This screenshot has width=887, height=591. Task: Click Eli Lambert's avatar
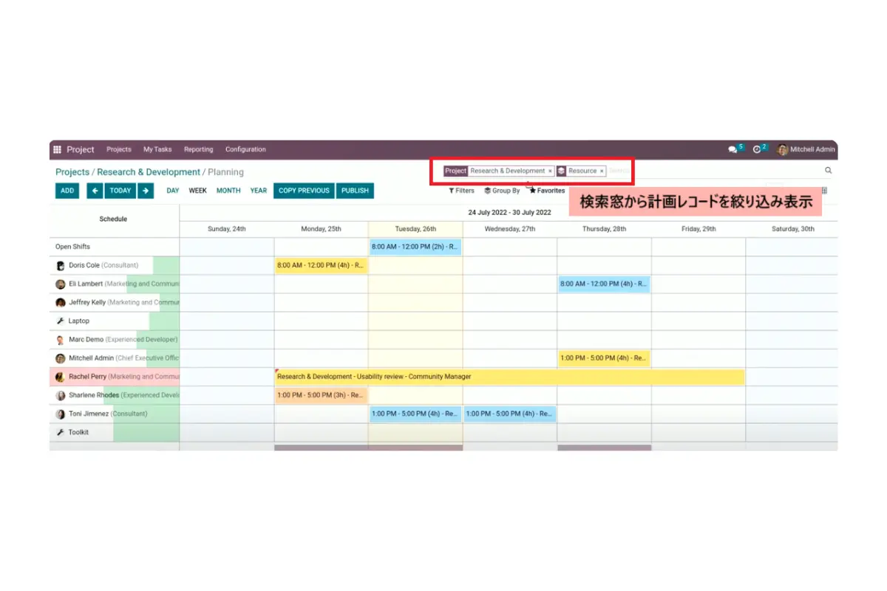pyautogui.click(x=61, y=284)
